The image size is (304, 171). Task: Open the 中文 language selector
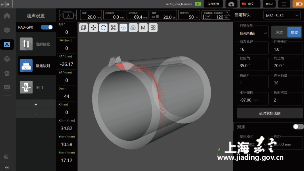(x=250, y=4)
